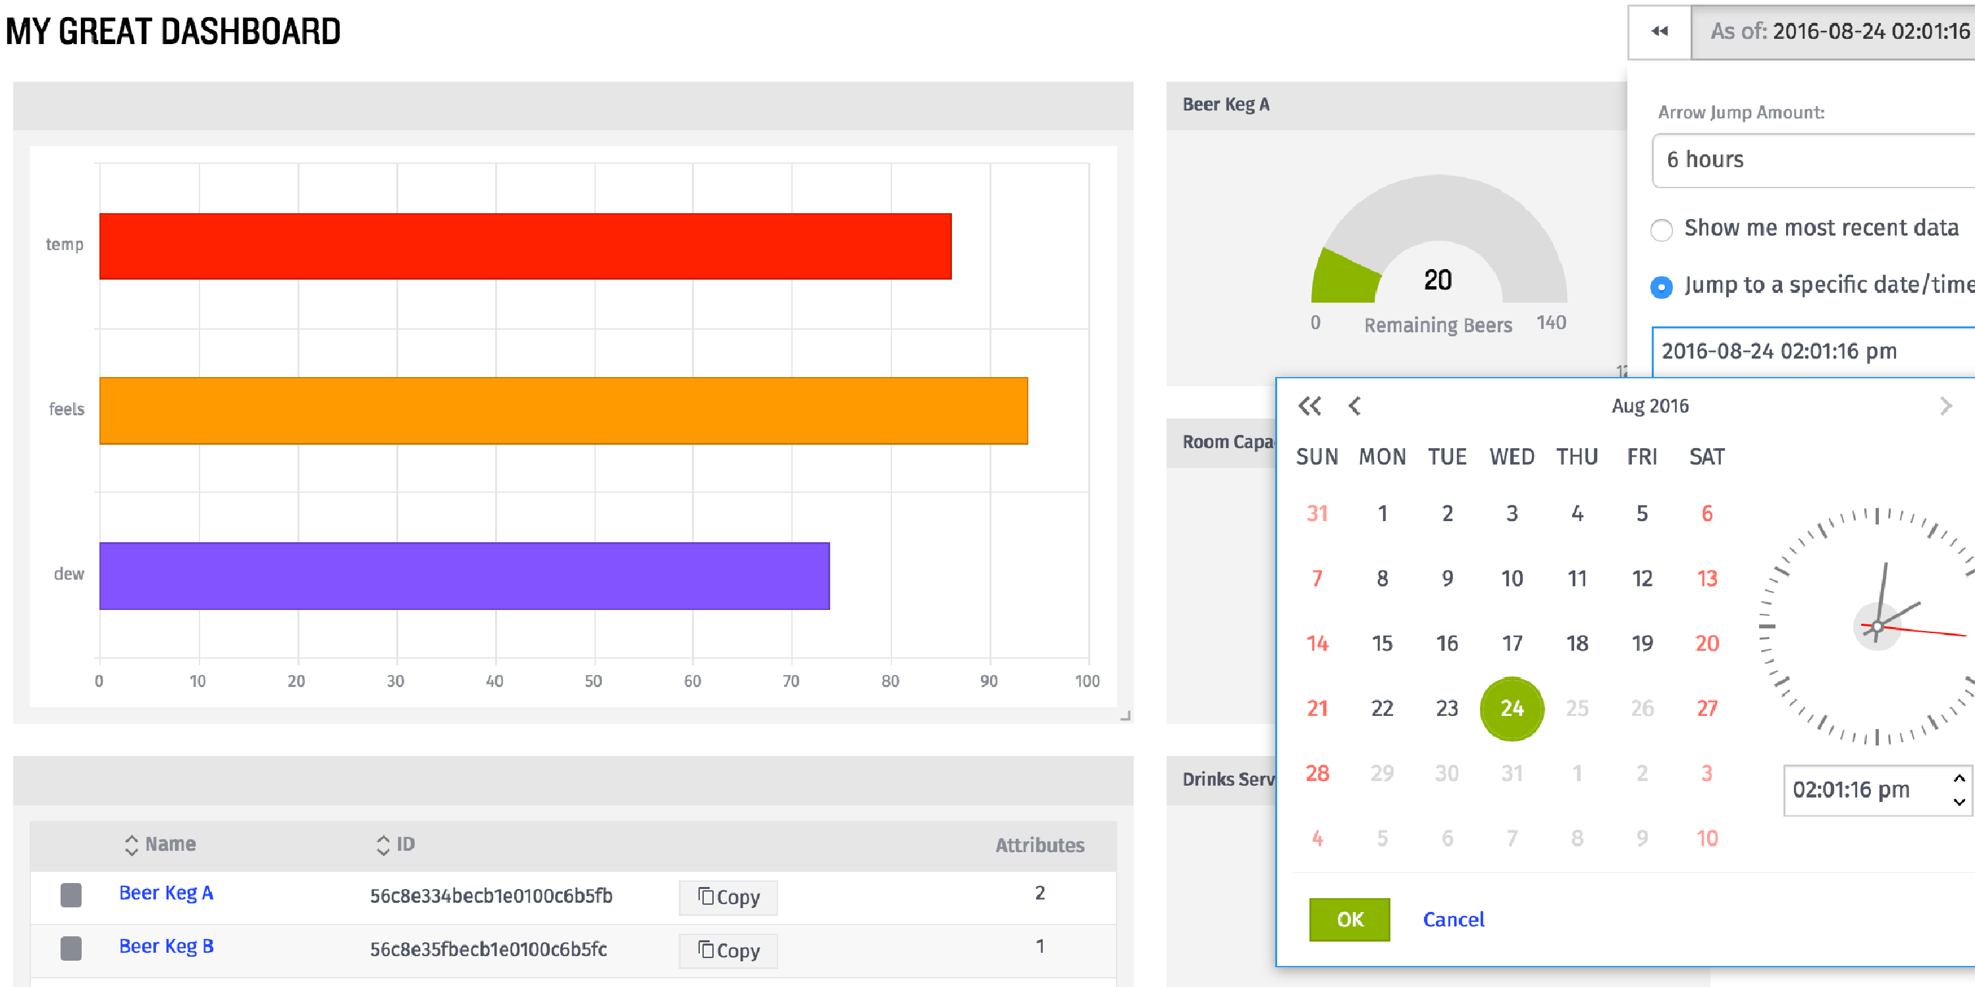Open the Arrow Jump Amount dropdown
Image resolution: width=1975 pixels, height=987 pixels.
click(1813, 159)
